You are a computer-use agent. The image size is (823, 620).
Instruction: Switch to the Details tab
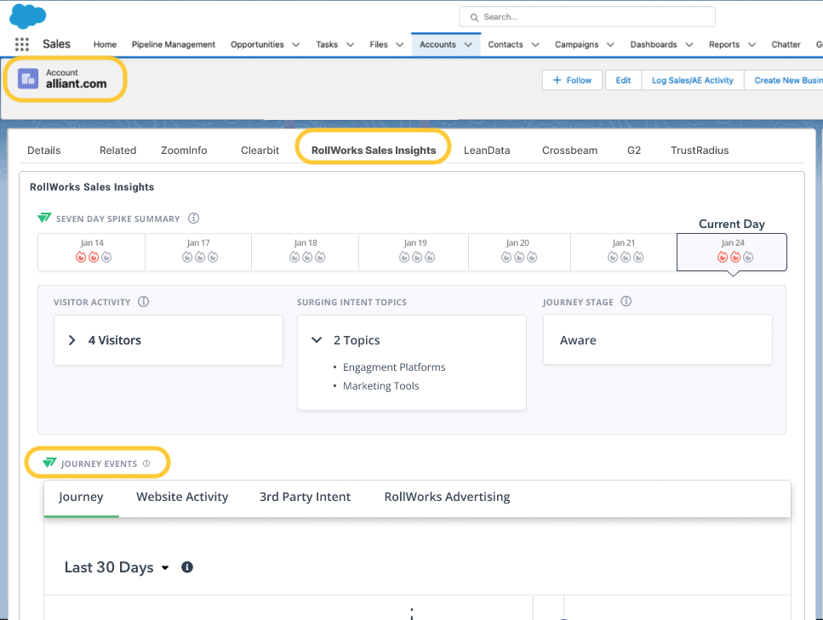(x=43, y=151)
